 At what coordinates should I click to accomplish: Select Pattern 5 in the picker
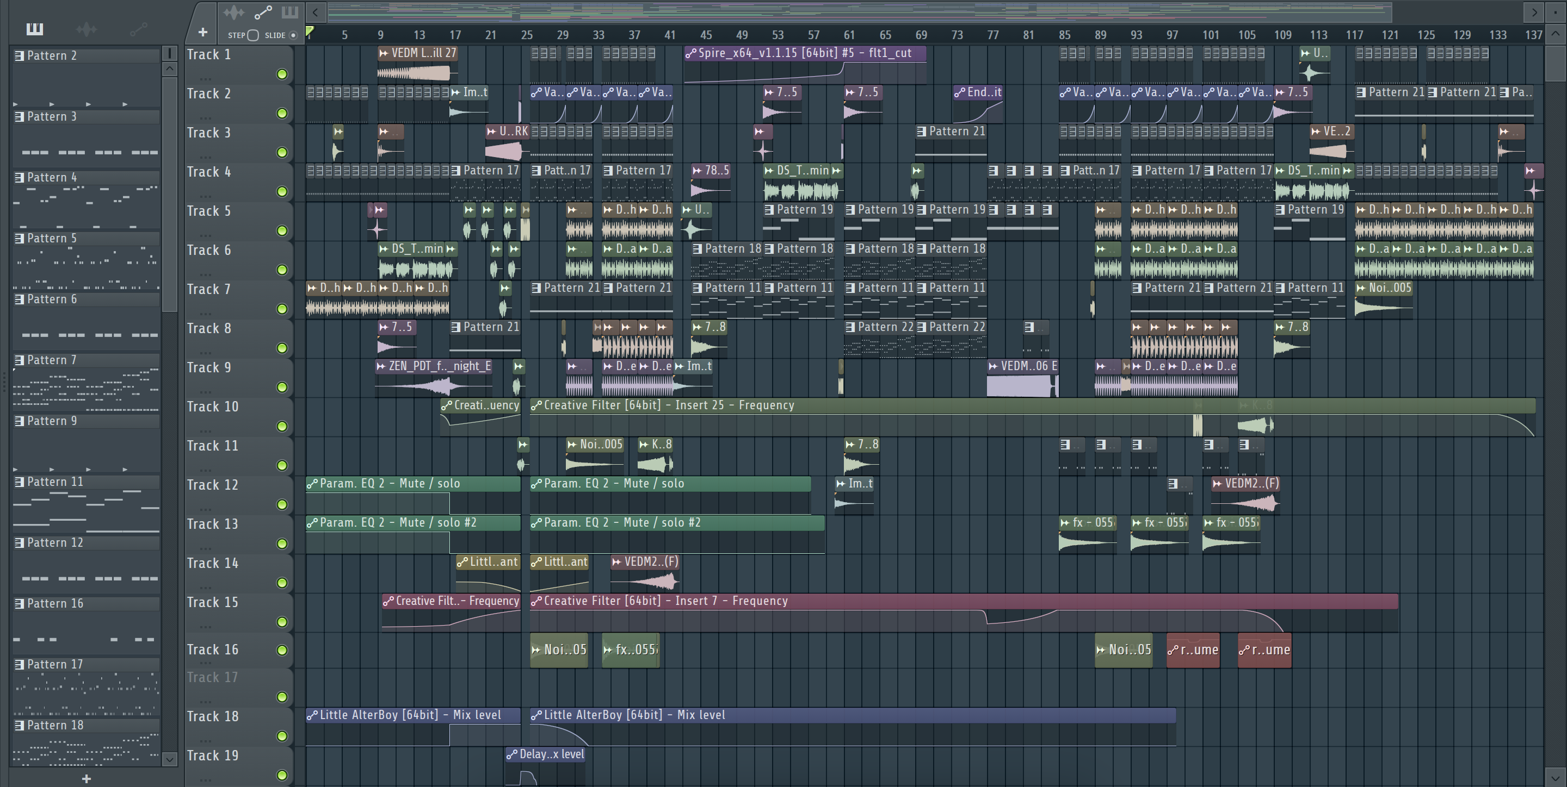[x=87, y=238]
